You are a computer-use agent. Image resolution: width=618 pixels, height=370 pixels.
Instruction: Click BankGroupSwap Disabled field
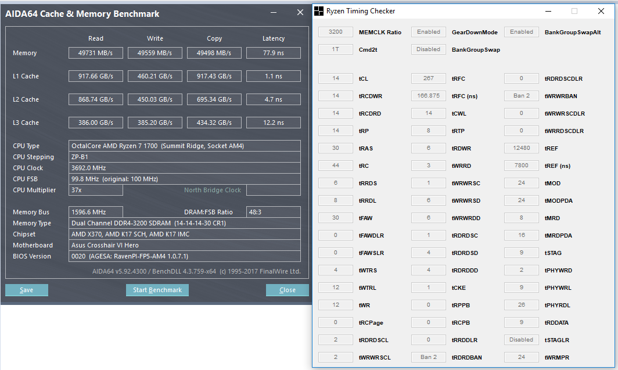tap(429, 49)
